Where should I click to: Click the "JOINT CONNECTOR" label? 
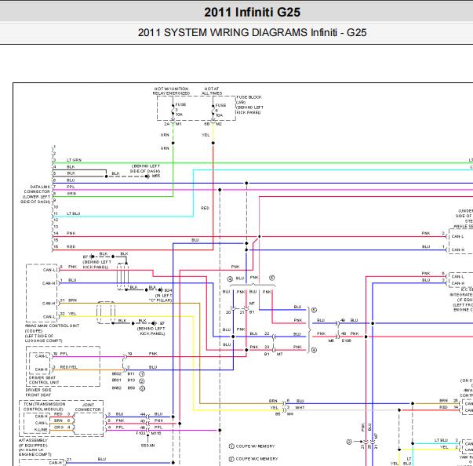point(88,407)
